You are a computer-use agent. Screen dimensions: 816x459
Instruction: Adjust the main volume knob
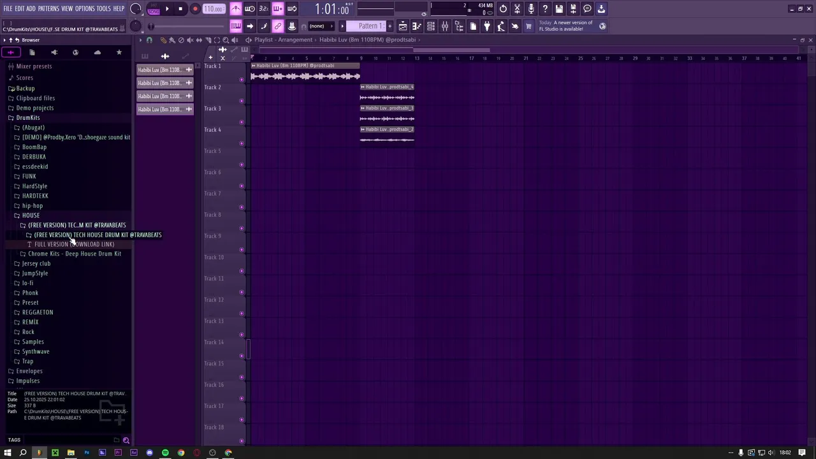(135, 9)
